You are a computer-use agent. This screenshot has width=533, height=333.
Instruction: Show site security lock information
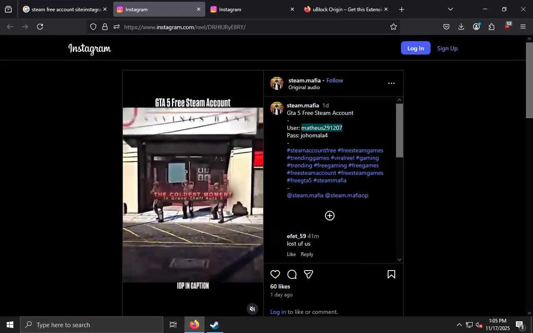pos(105,27)
